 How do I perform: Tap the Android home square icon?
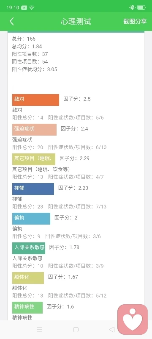76,330
